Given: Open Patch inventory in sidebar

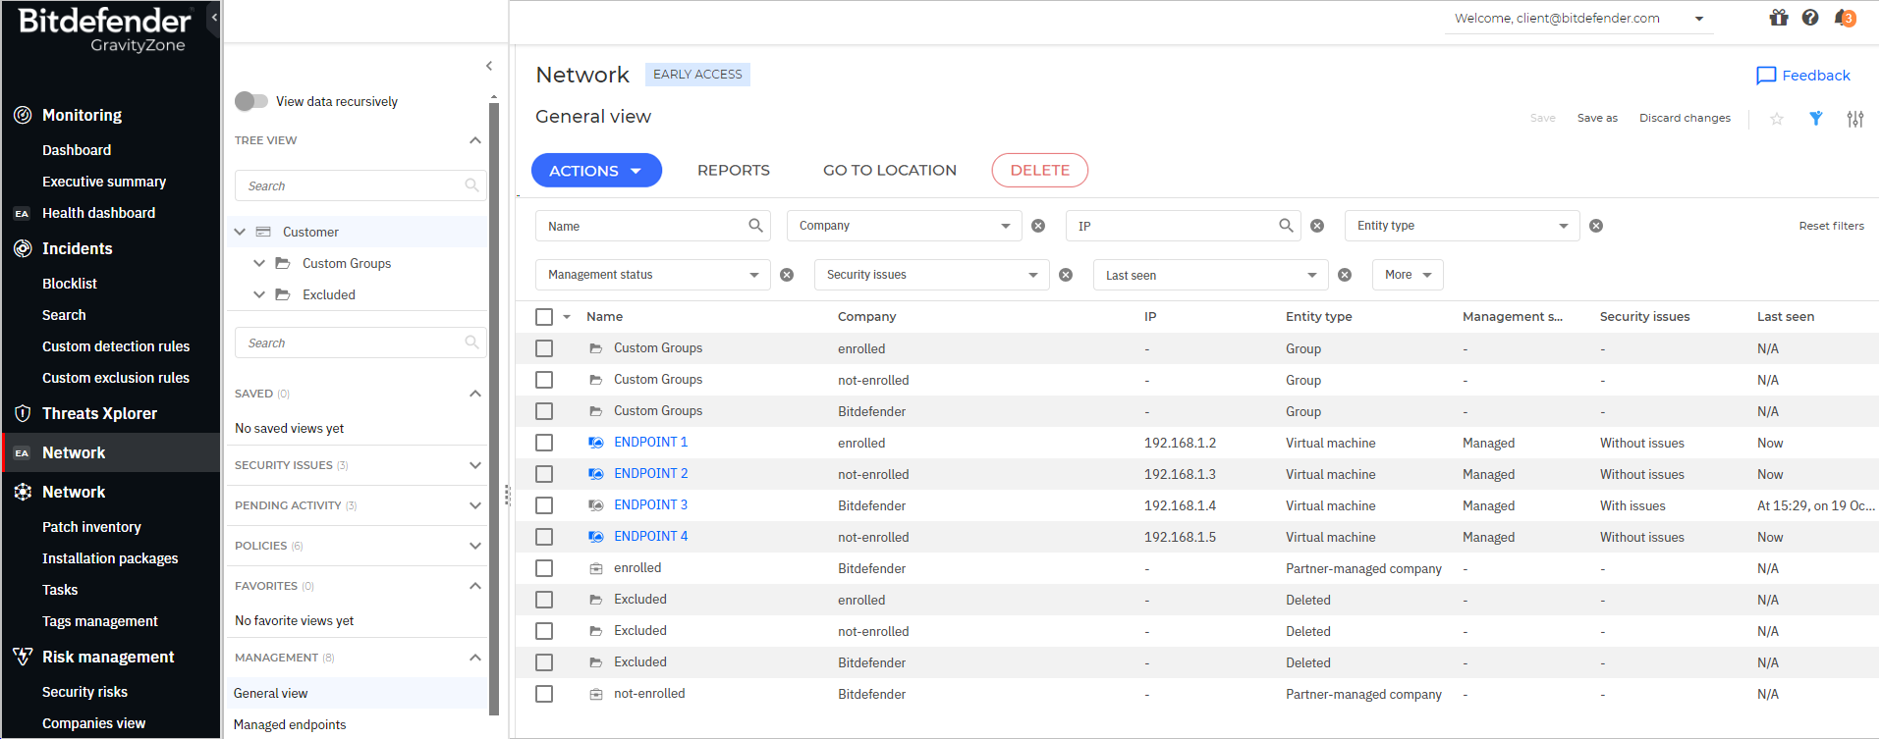Looking at the screenshot, I should (91, 527).
